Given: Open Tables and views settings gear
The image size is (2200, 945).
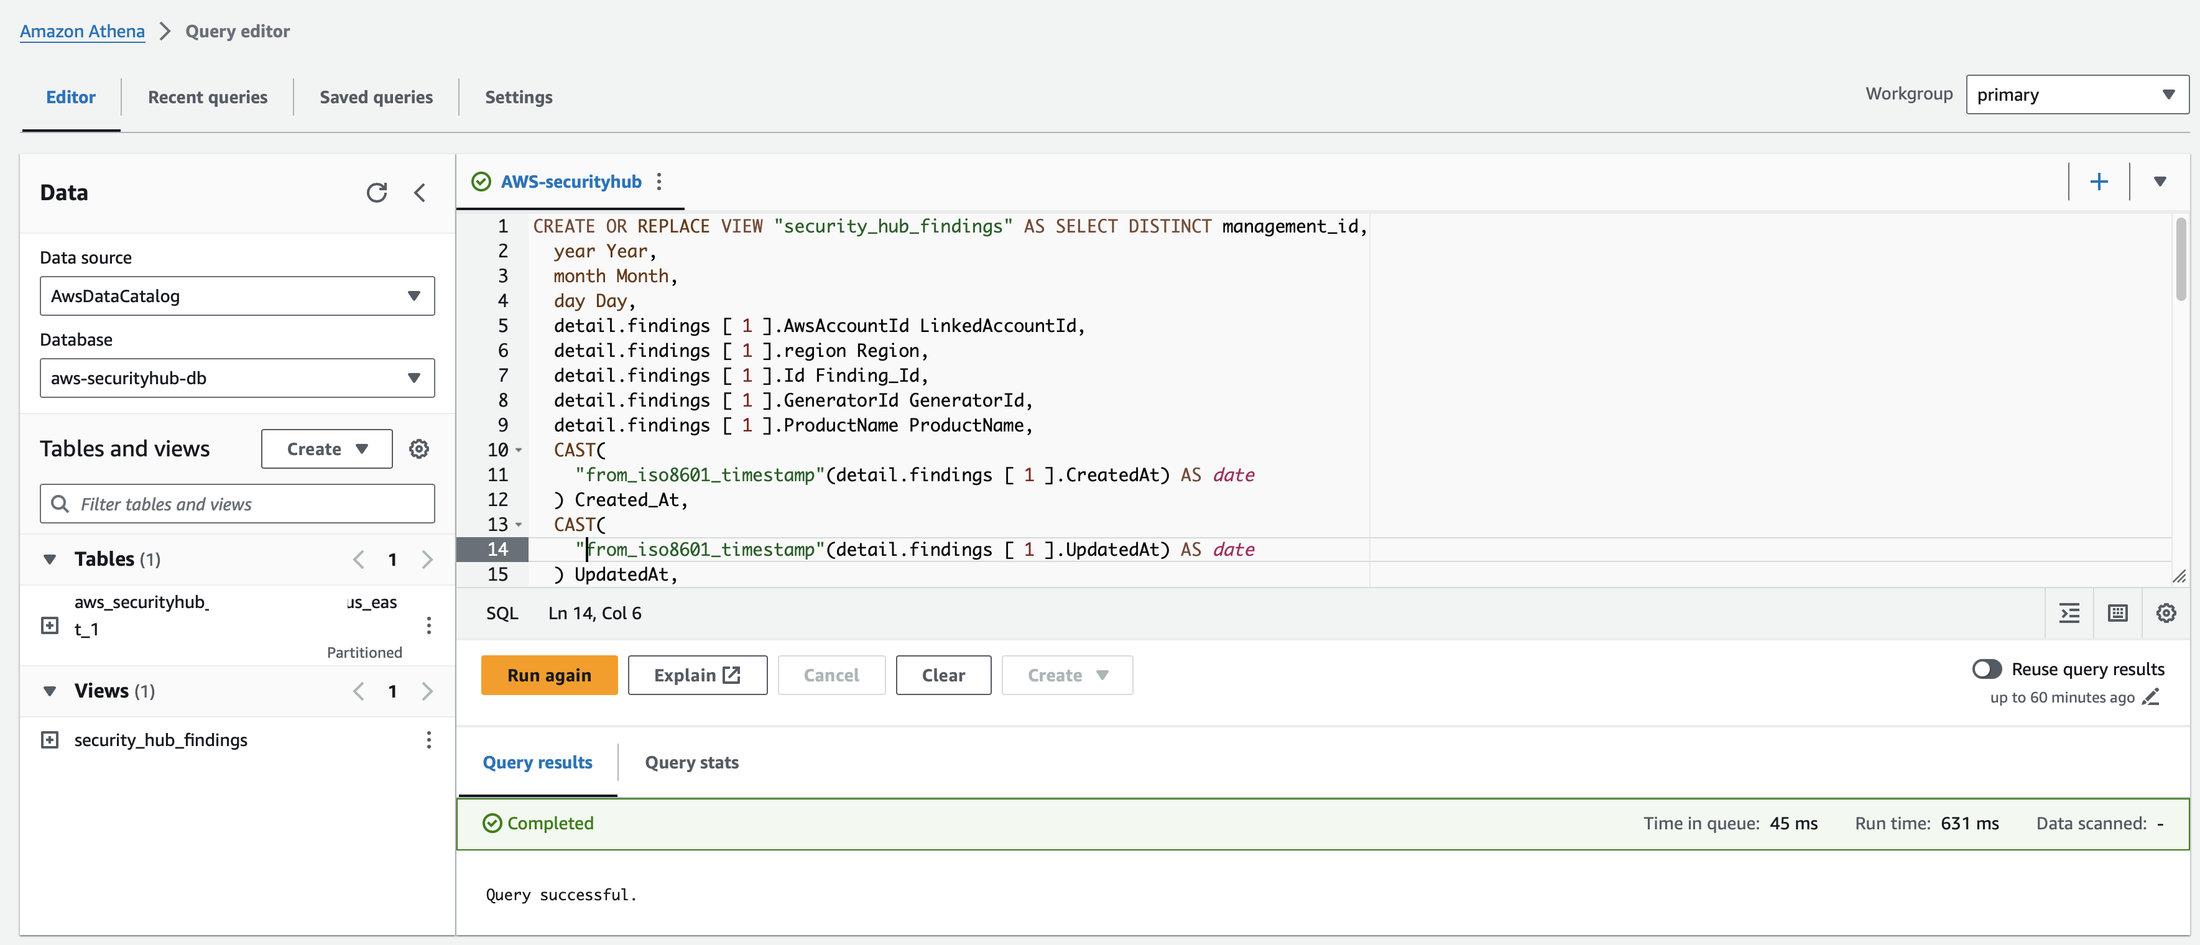Looking at the screenshot, I should 418,449.
